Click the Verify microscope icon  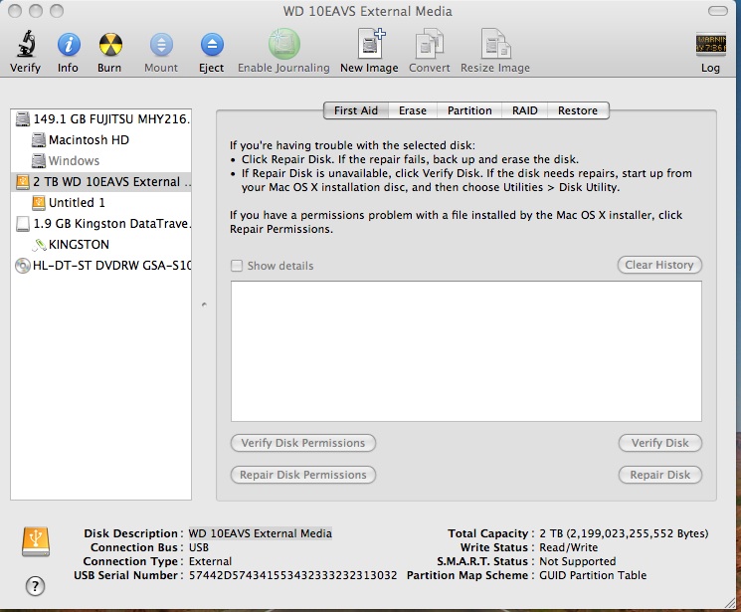26,44
